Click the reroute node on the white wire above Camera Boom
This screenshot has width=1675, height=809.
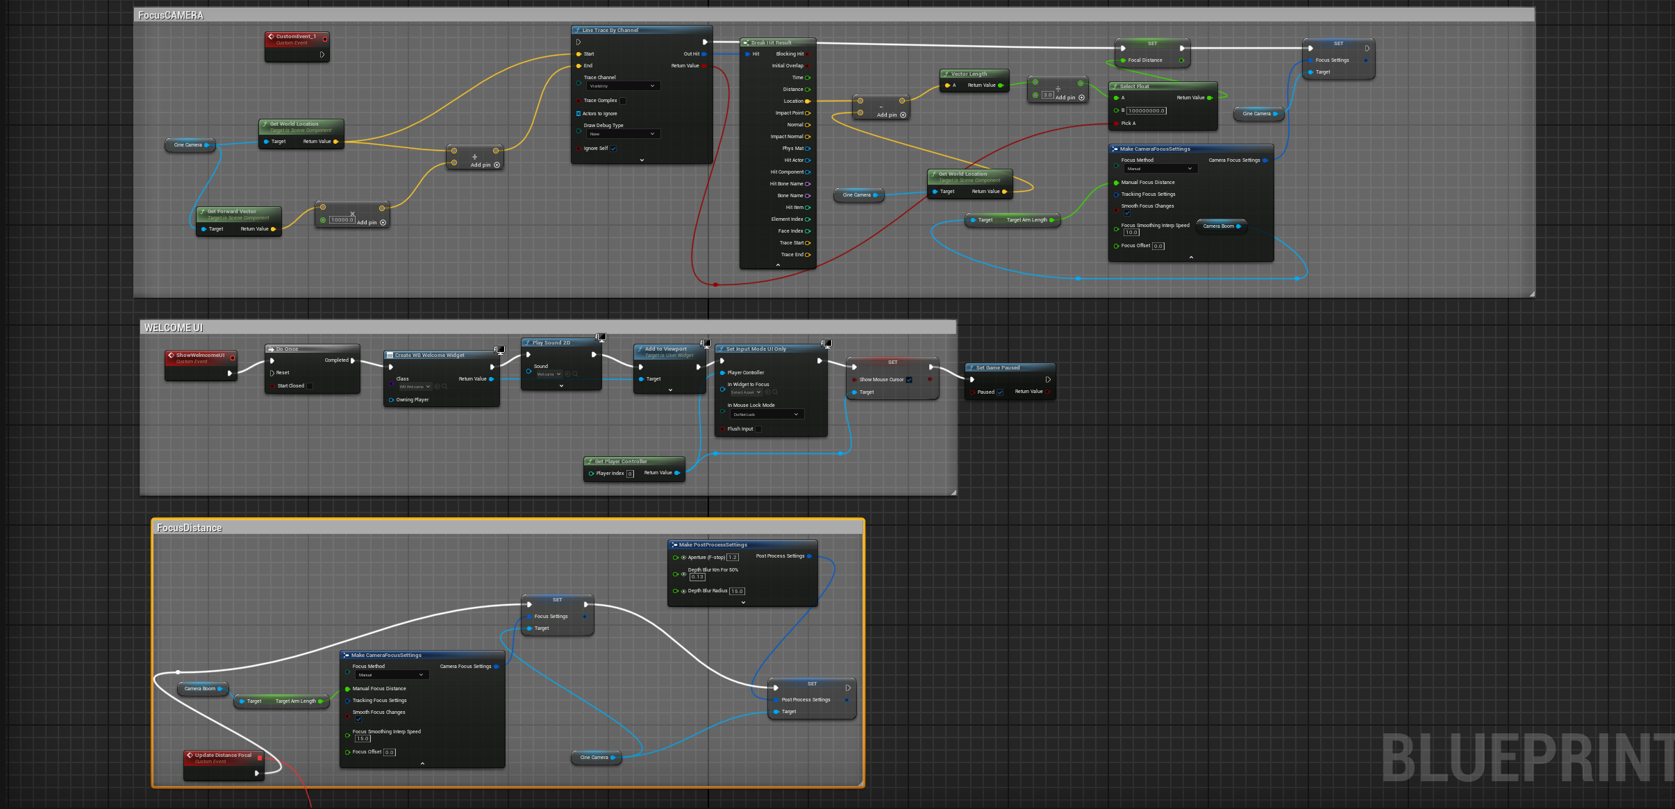pos(178,672)
